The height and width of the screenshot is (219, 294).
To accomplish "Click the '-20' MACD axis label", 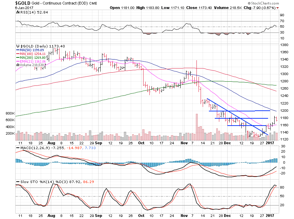I will [282, 173].
